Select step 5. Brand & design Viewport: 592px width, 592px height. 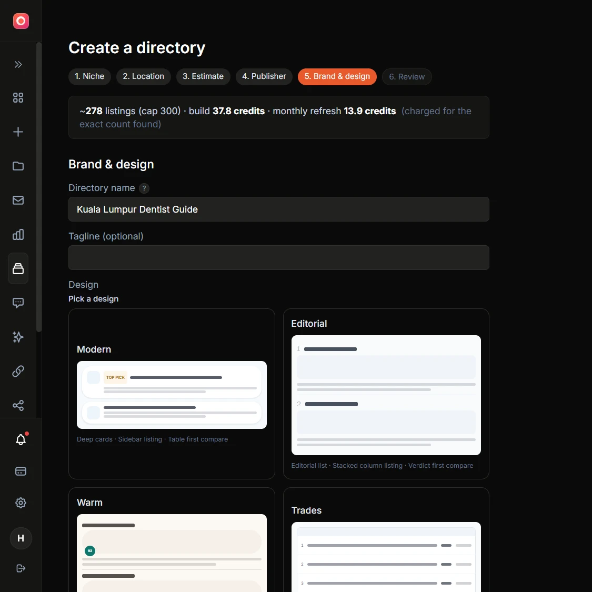point(337,77)
